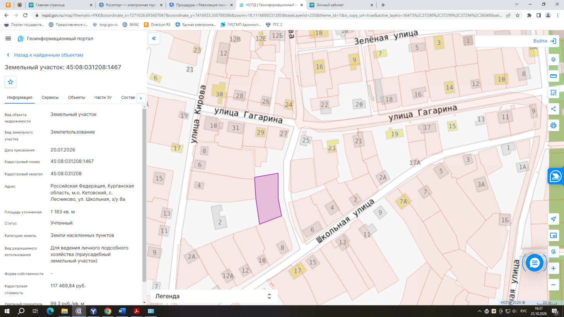Zoom in the map with plus button
This screenshot has width=564, height=317.
[x=554, y=268]
